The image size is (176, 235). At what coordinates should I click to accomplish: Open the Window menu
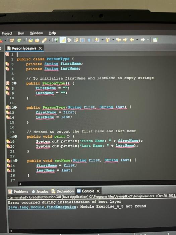pyautogui.click(x=36, y=33)
